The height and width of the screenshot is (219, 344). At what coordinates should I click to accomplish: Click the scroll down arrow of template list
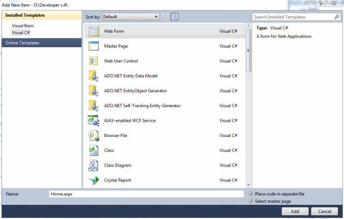249,185
